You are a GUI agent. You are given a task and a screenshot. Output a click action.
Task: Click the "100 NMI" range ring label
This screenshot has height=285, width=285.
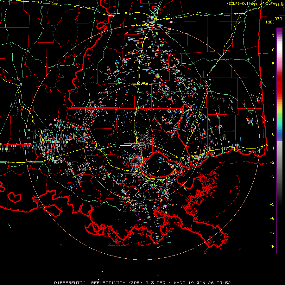pyautogui.click(x=142, y=25)
